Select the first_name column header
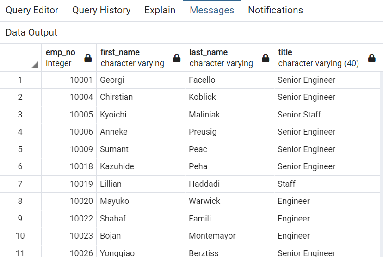Image resolution: width=383 pixels, height=258 pixels. coord(141,58)
